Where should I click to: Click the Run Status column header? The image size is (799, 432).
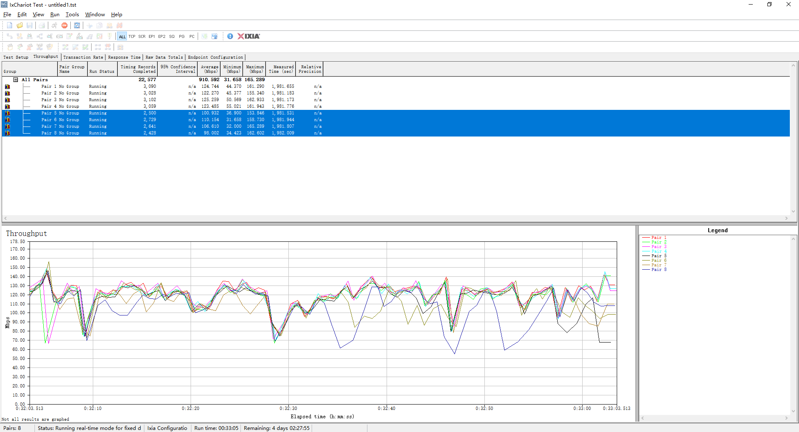[102, 69]
